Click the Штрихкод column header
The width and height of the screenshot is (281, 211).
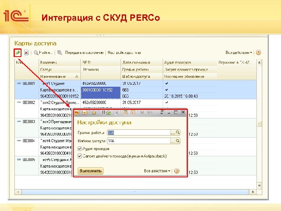pos(101,70)
